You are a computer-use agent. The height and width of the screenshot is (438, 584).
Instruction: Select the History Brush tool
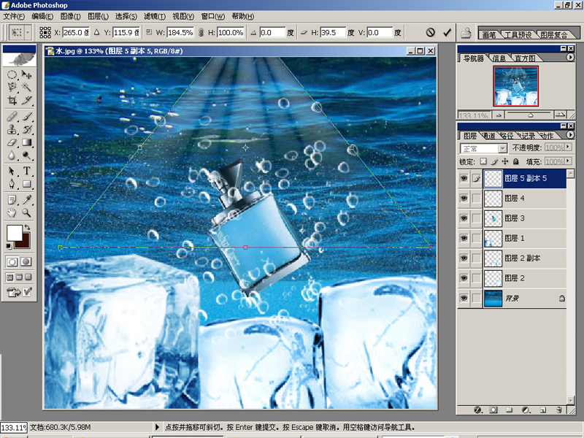[26, 129]
